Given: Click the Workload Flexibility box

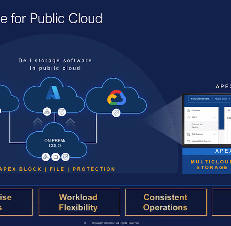Looking at the screenshot, I should pos(79,202).
